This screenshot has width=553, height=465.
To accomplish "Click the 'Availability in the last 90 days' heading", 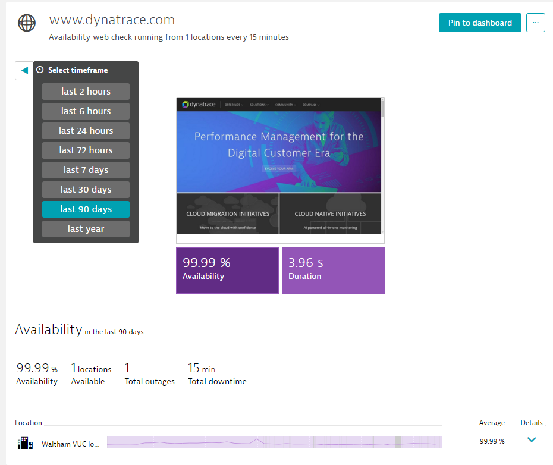I will (x=79, y=330).
